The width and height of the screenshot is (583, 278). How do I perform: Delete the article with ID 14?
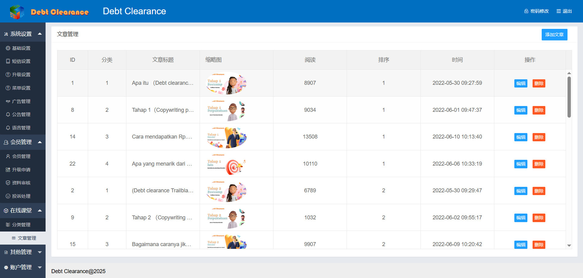[x=539, y=137]
